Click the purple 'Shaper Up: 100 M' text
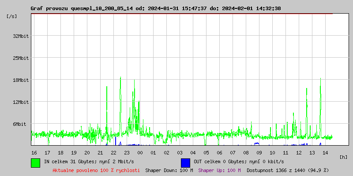 [219, 170]
